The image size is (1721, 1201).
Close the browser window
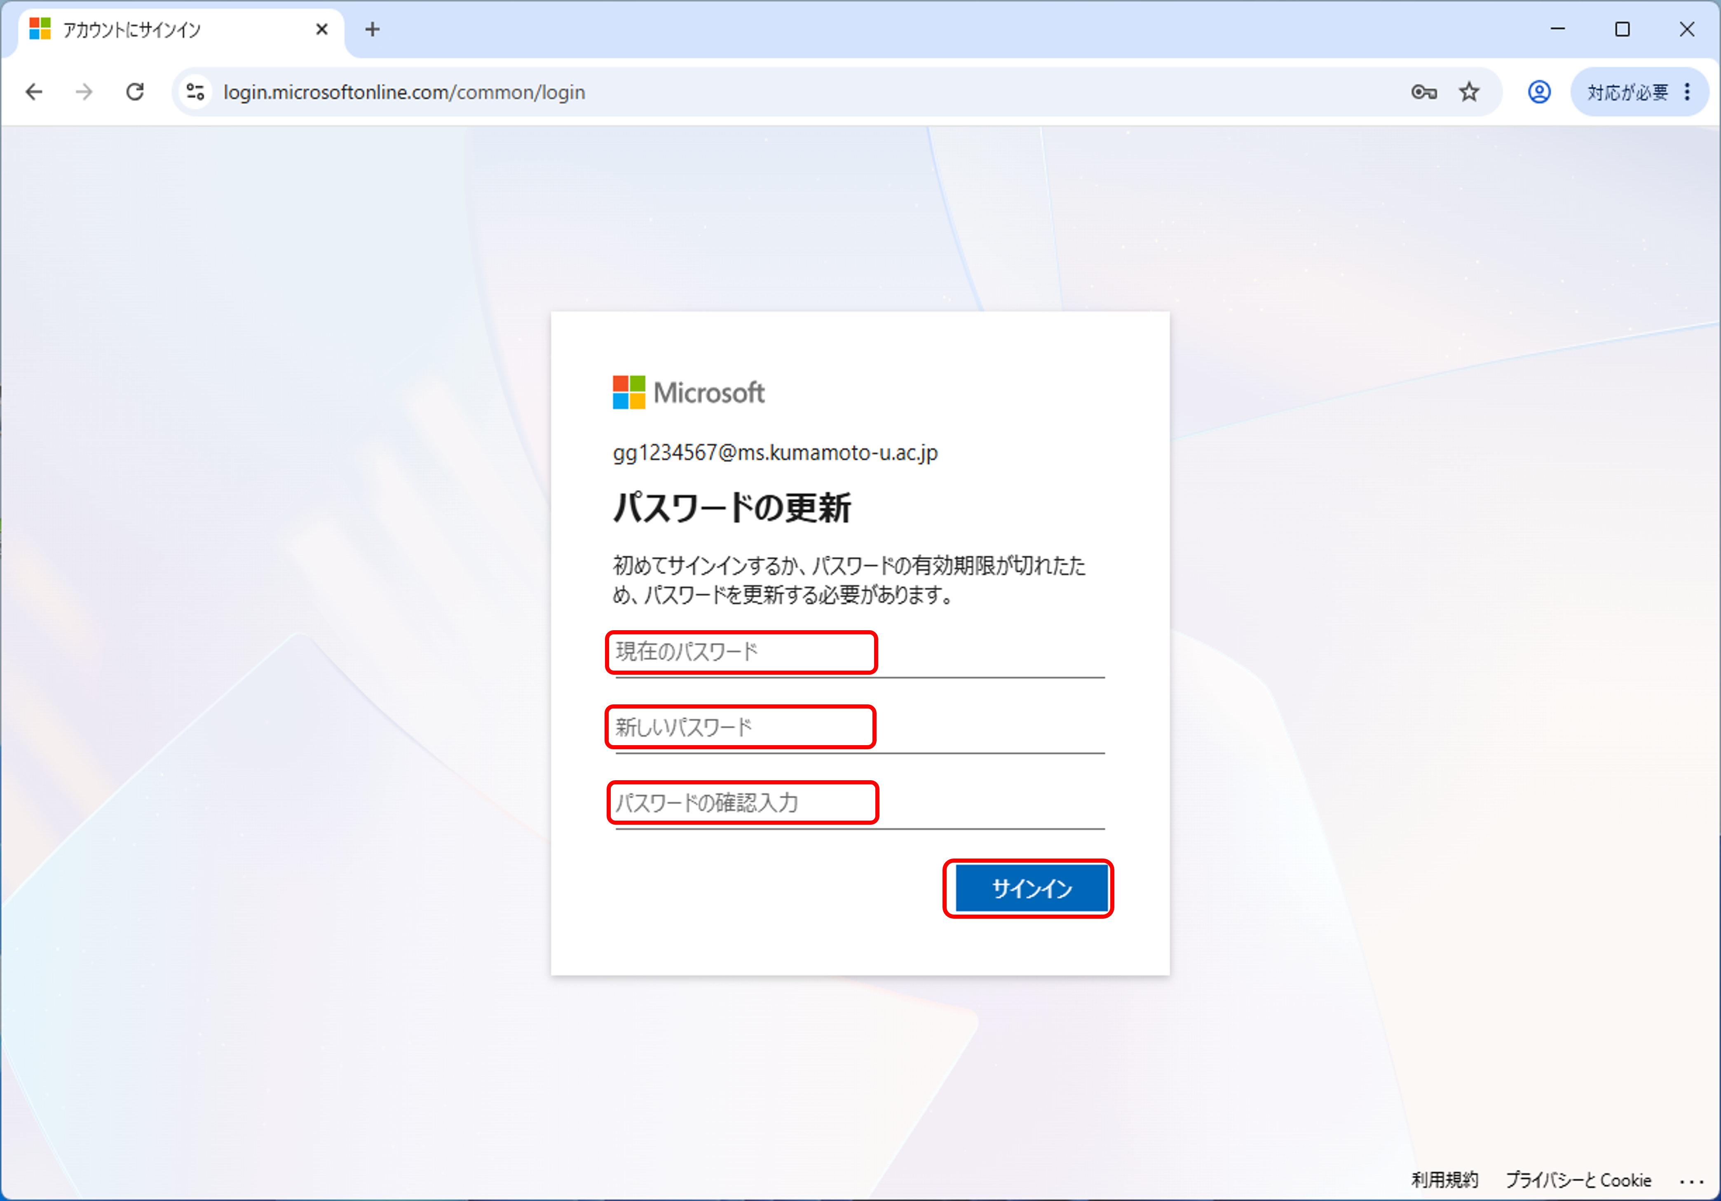pyautogui.click(x=1686, y=29)
